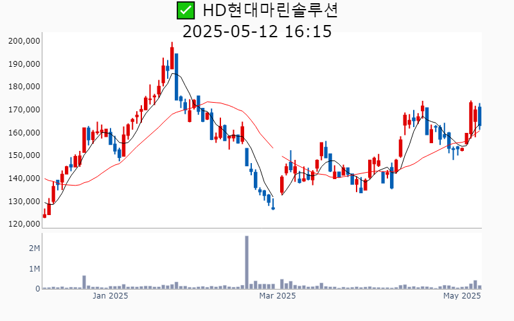Click the 2M volume axis label
This screenshot has height=321, width=514.
[35, 248]
